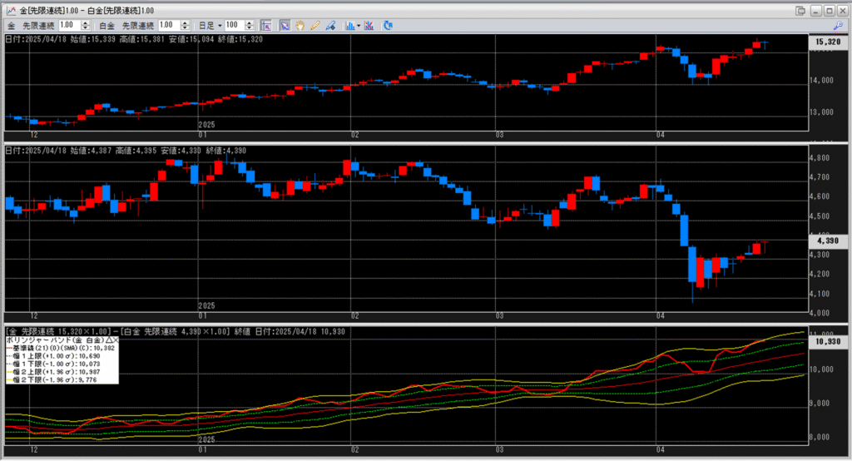Click the delete indicator chart icon
This screenshot has height=461, width=852.
click(x=369, y=26)
